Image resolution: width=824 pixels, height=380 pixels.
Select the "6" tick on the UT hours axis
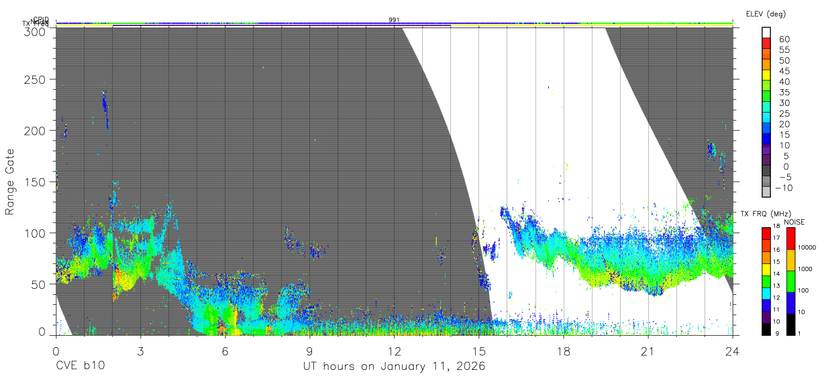[x=225, y=351]
